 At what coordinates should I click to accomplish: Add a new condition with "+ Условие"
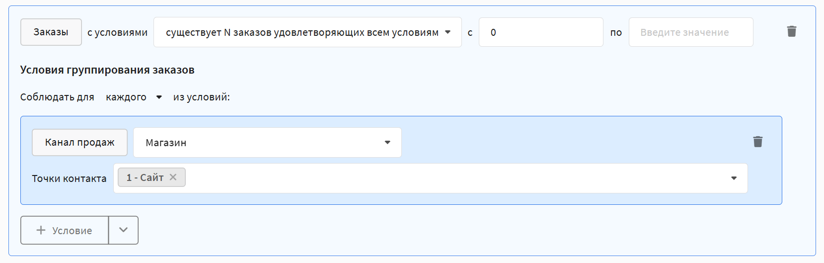coord(65,230)
